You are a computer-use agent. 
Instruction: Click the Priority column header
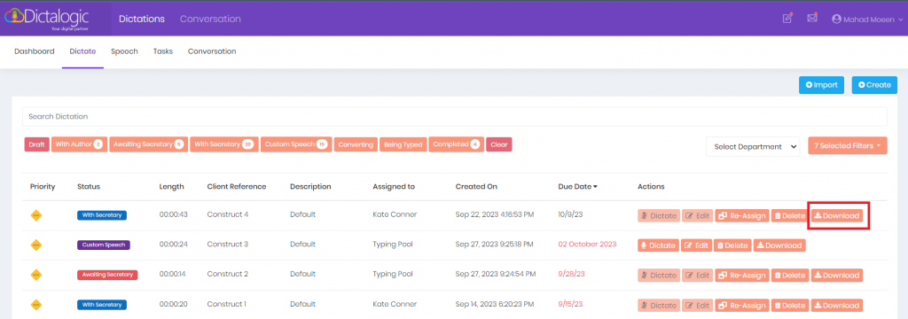click(43, 186)
